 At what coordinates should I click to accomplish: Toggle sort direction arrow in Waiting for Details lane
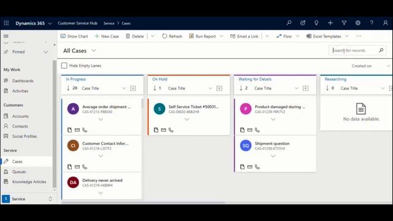tap(241, 88)
